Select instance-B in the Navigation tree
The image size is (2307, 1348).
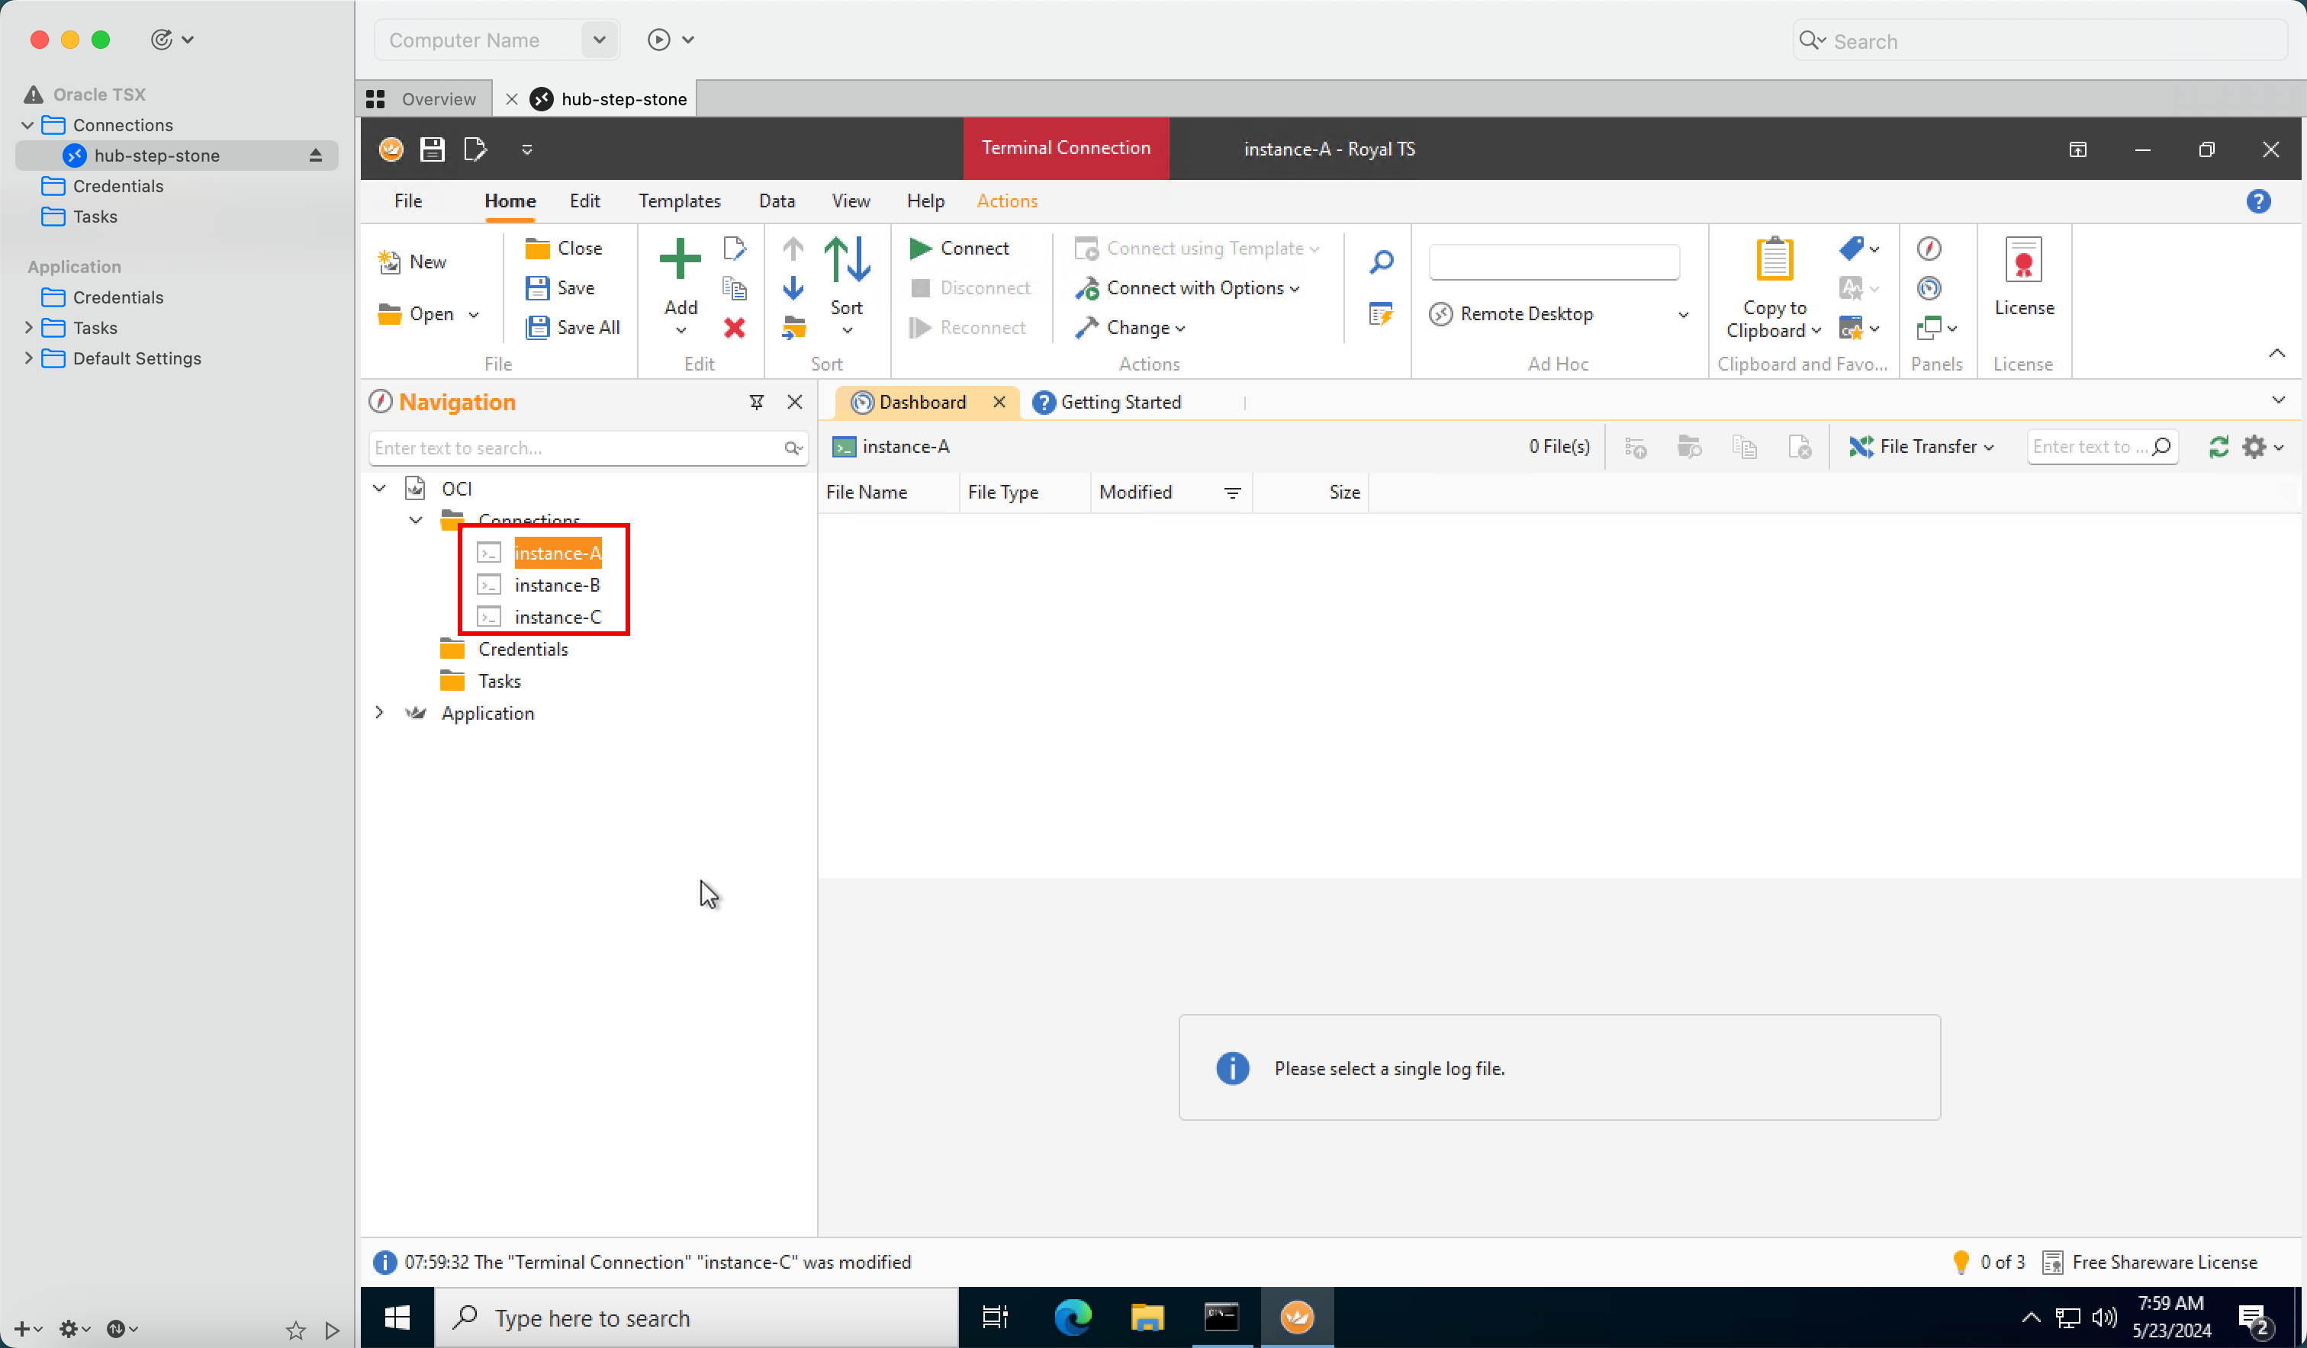click(x=557, y=586)
